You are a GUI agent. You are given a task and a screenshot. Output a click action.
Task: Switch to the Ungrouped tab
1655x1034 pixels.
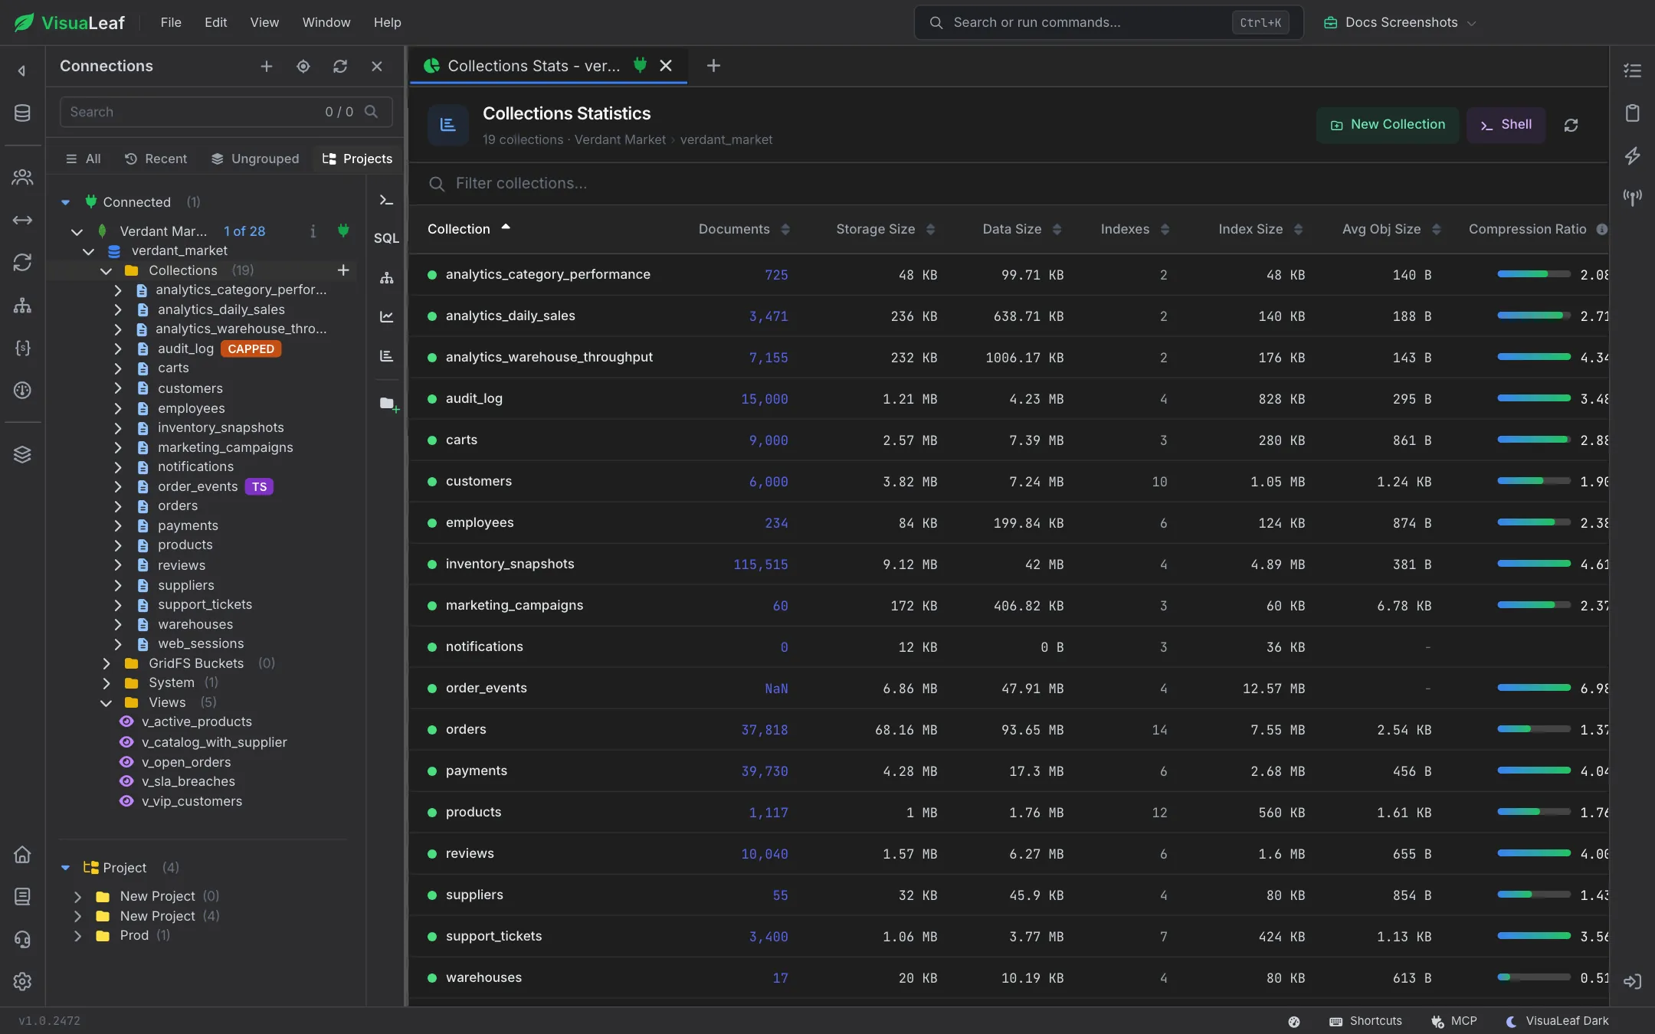point(255,159)
